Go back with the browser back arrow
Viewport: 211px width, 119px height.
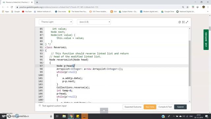coord(3,7)
